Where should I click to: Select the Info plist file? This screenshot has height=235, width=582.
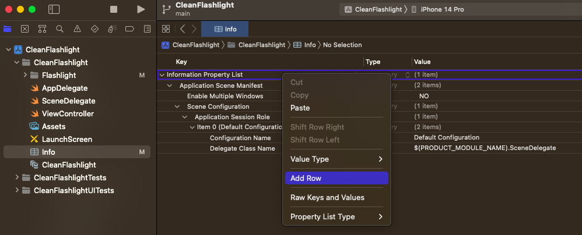(x=77, y=152)
